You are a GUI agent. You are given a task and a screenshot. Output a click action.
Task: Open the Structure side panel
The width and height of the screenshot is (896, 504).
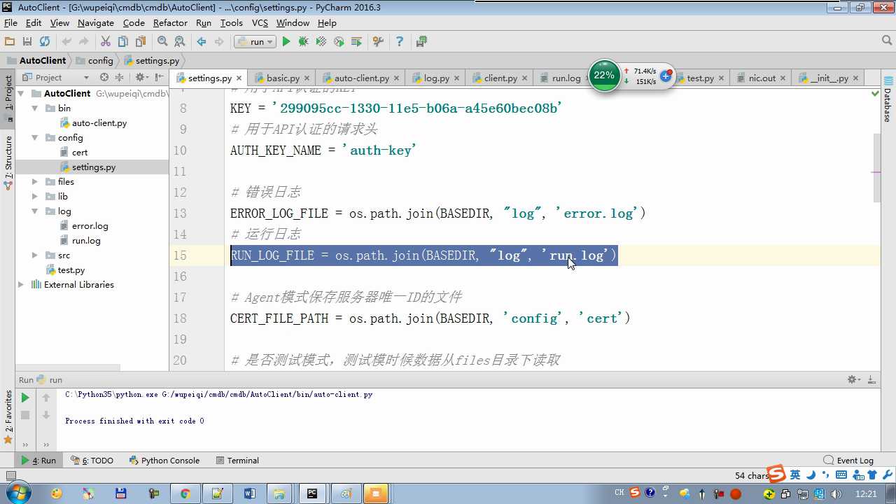(x=8, y=162)
